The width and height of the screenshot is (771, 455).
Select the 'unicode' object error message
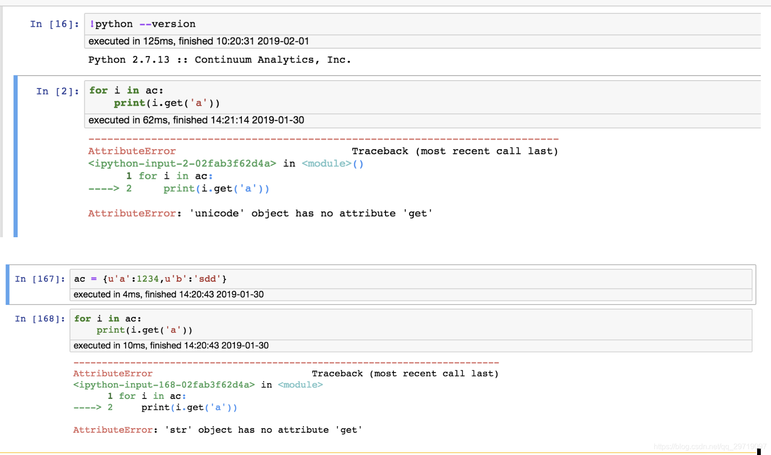click(x=259, y=213)
